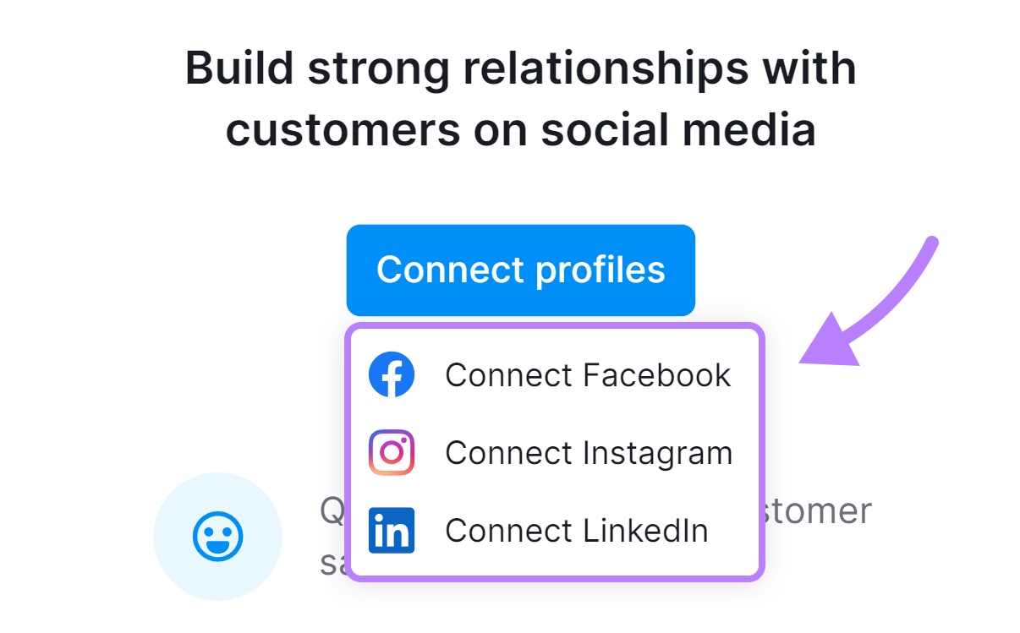This screenshot has width=1020, height=633.
Task: Choose Connect Instagram from the menu
Action: pos(590,452)
